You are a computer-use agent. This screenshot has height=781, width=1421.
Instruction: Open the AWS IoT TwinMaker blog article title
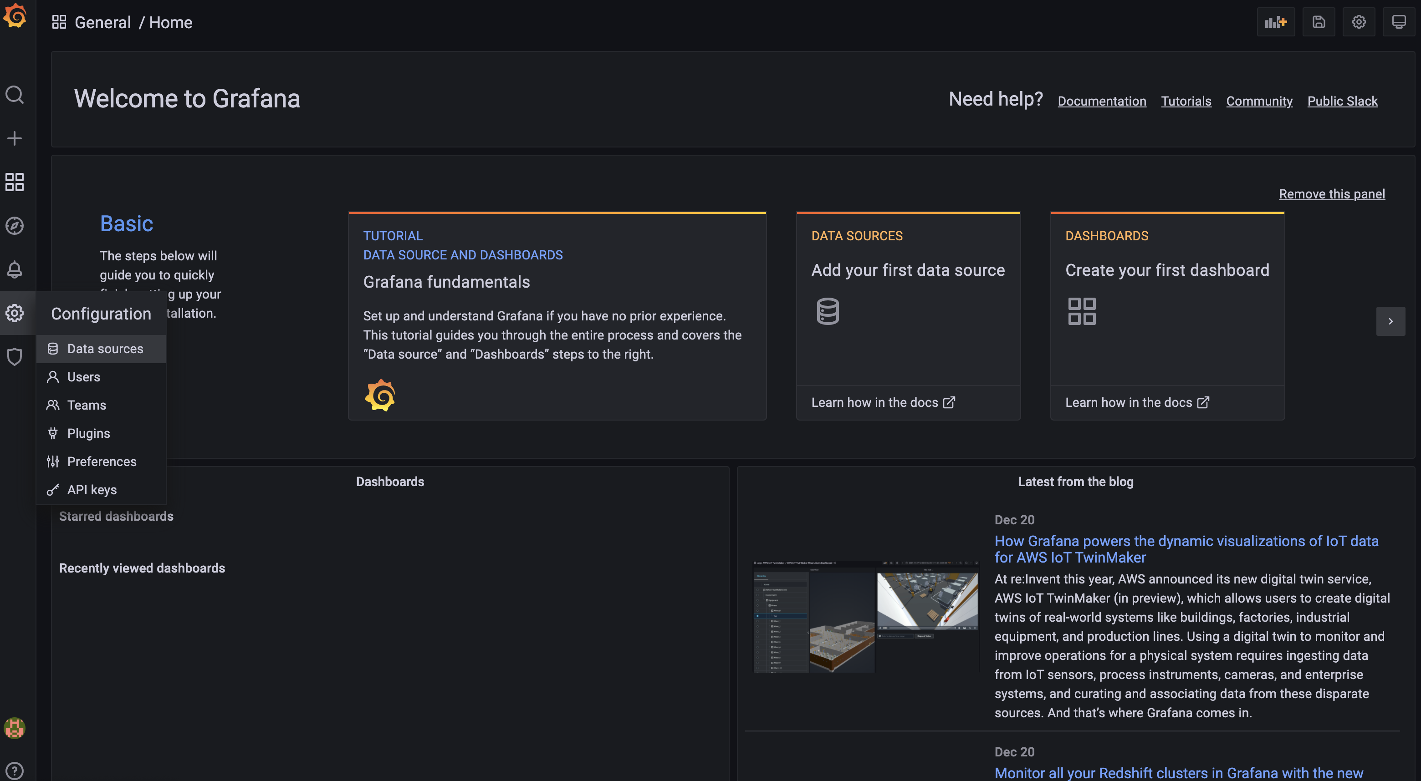pos(1186,549)
